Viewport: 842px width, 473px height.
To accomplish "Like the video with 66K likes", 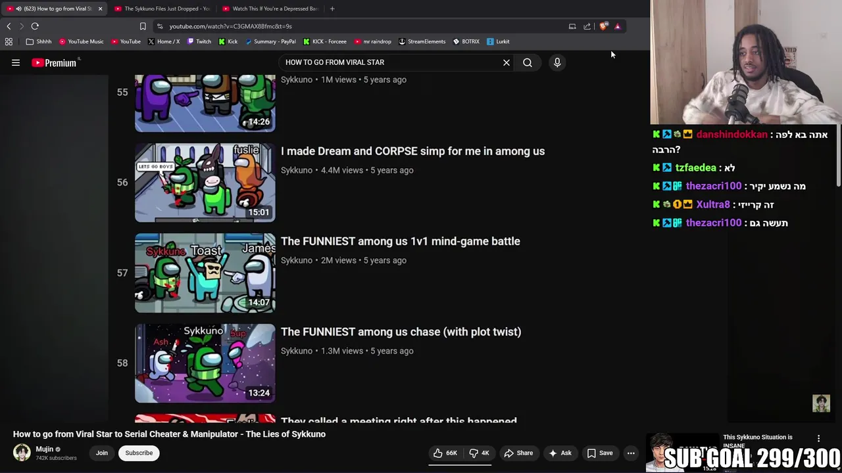I will click(x=445, y=453).
